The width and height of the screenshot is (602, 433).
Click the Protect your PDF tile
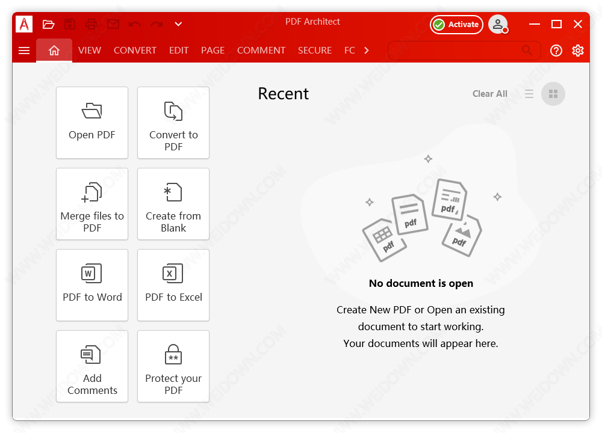point(173,366)
